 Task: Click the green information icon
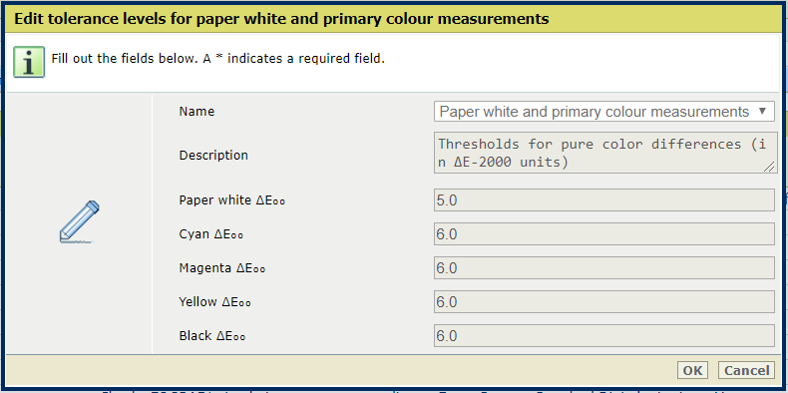(x=29, y=62)
